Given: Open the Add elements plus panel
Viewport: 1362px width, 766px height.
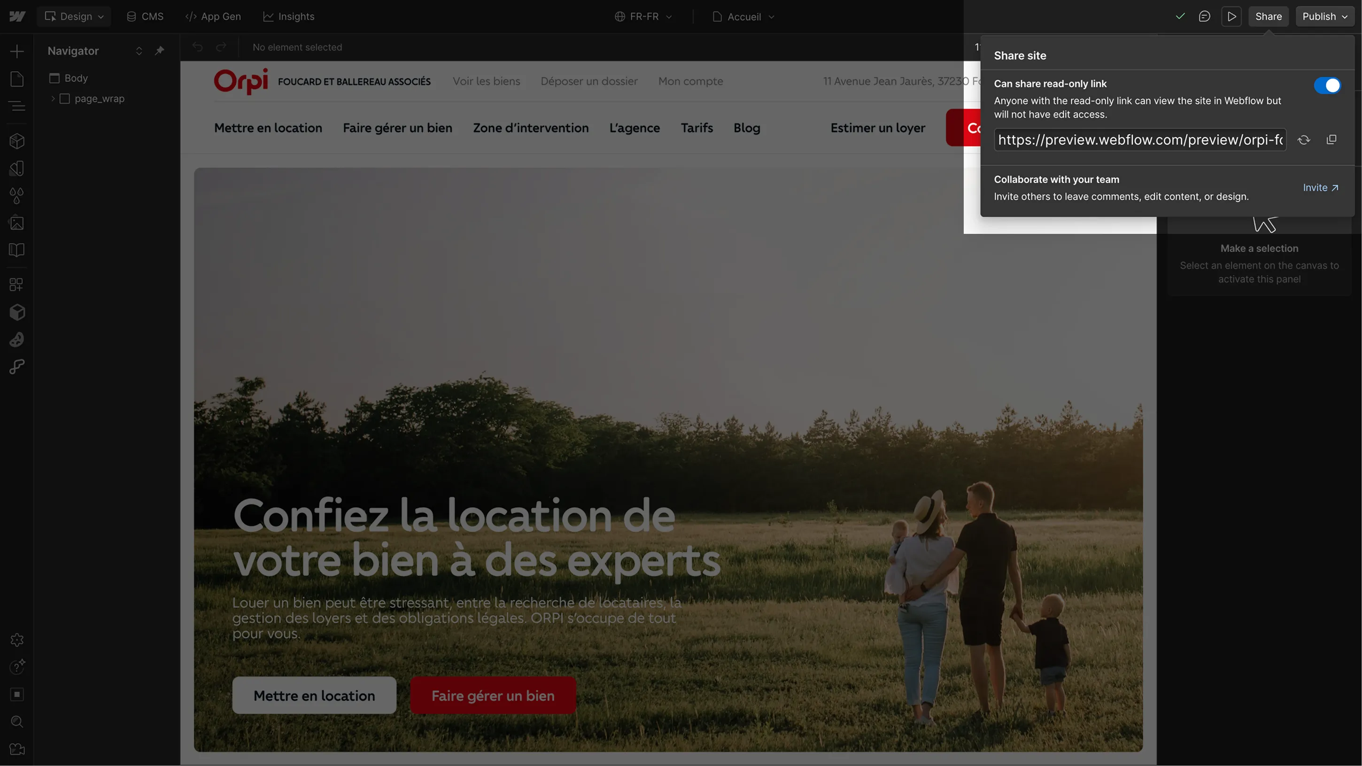Looking at the screenshot, I should click(17, 51).
